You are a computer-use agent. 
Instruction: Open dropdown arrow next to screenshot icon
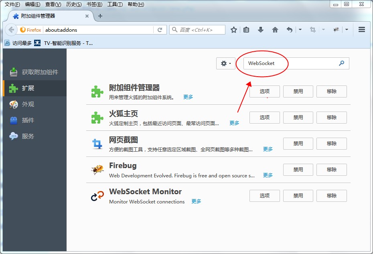(x=323, y=30)
